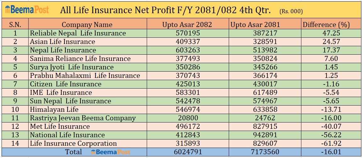The height and width of the screenshot is (158, 362).
Task: Click the Sanima Reliance Life Insurance cell
Action: coord(80,59)
